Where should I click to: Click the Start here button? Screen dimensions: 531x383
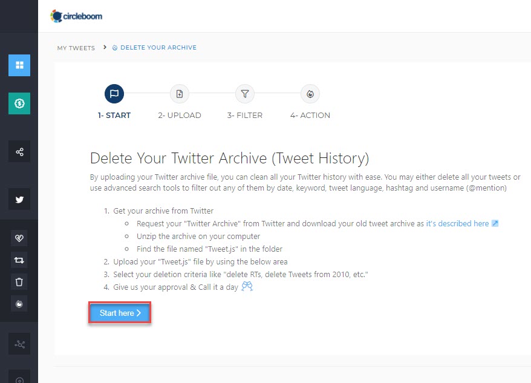click(x=120, y=313)
